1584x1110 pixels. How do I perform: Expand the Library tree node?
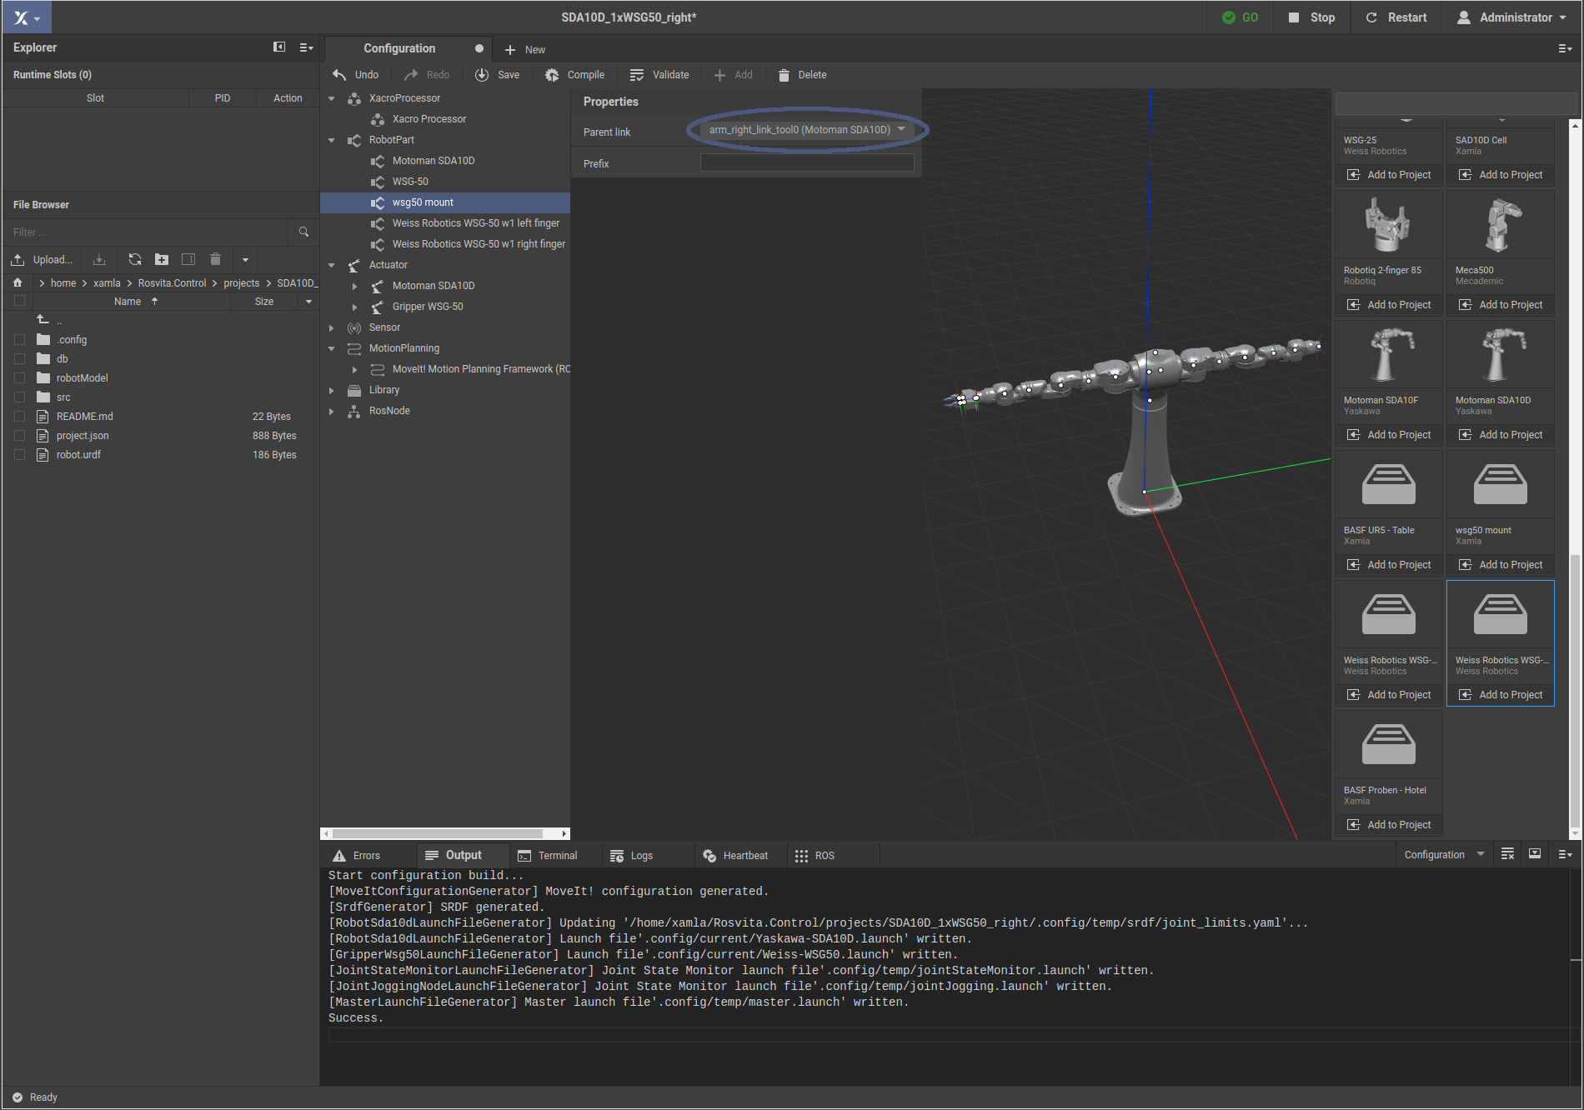[332, 390]
